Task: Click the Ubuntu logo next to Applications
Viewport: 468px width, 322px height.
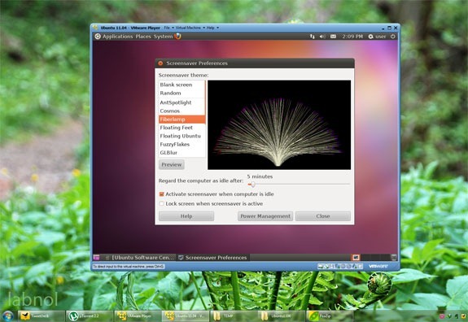Action: [98, 37]
